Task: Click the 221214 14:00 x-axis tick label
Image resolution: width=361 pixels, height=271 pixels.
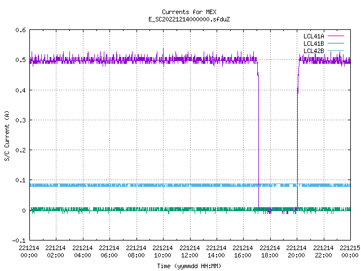Action: (216, 252)
